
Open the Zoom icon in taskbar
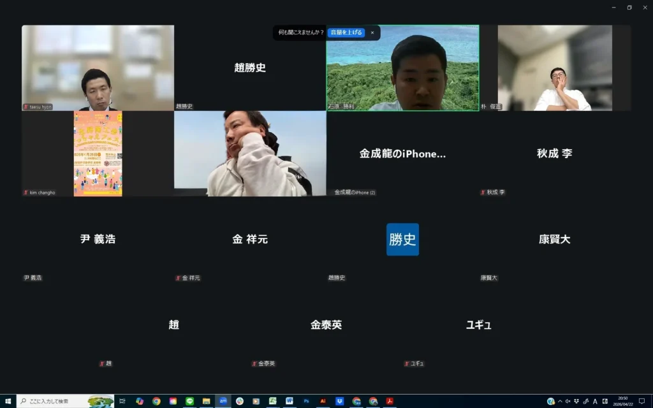click(223, 401)
